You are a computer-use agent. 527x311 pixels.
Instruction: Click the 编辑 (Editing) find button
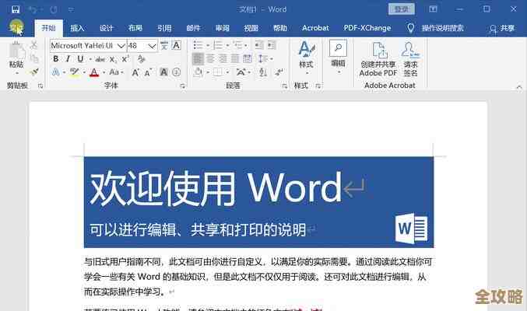tap(338, 57)
